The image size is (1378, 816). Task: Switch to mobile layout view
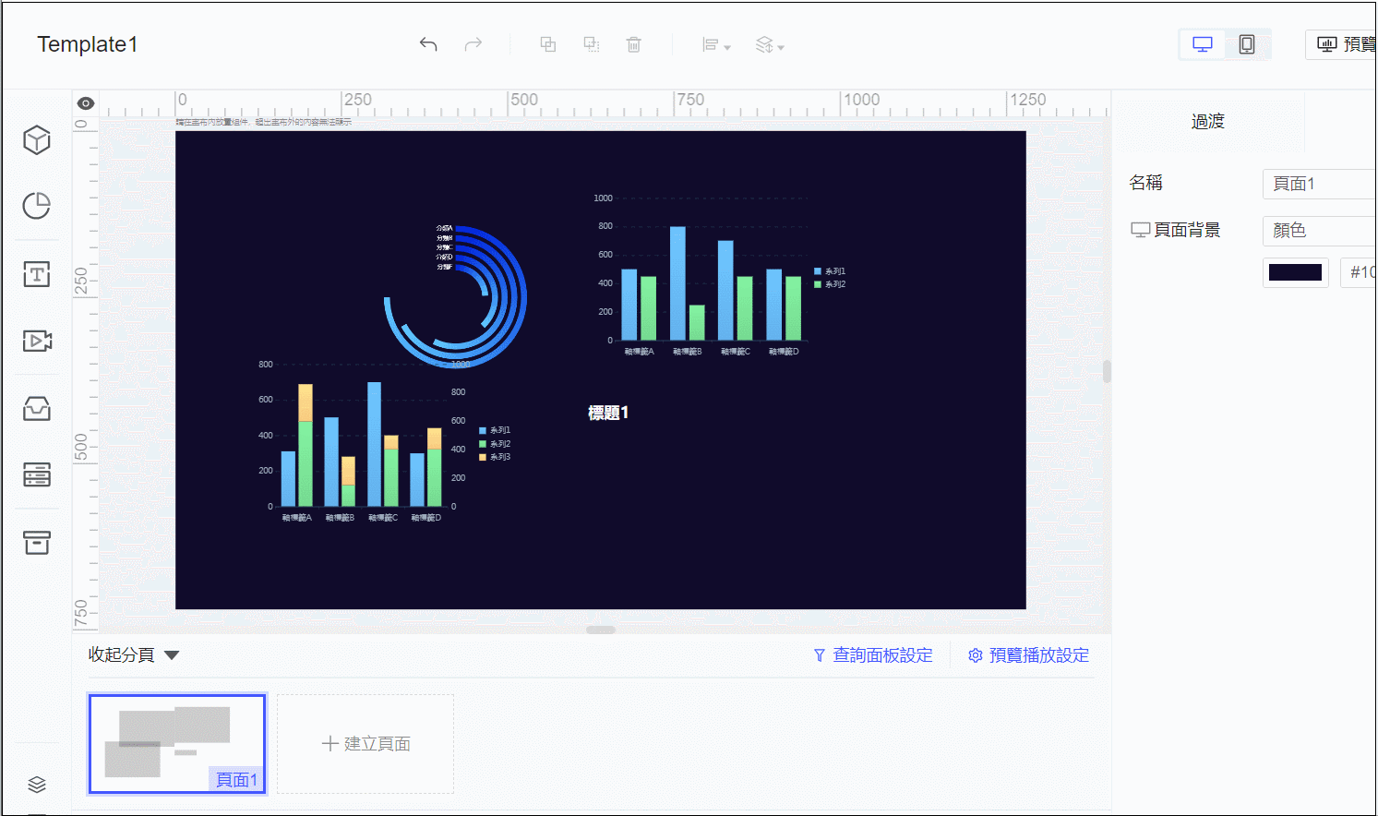(1247, 44)
